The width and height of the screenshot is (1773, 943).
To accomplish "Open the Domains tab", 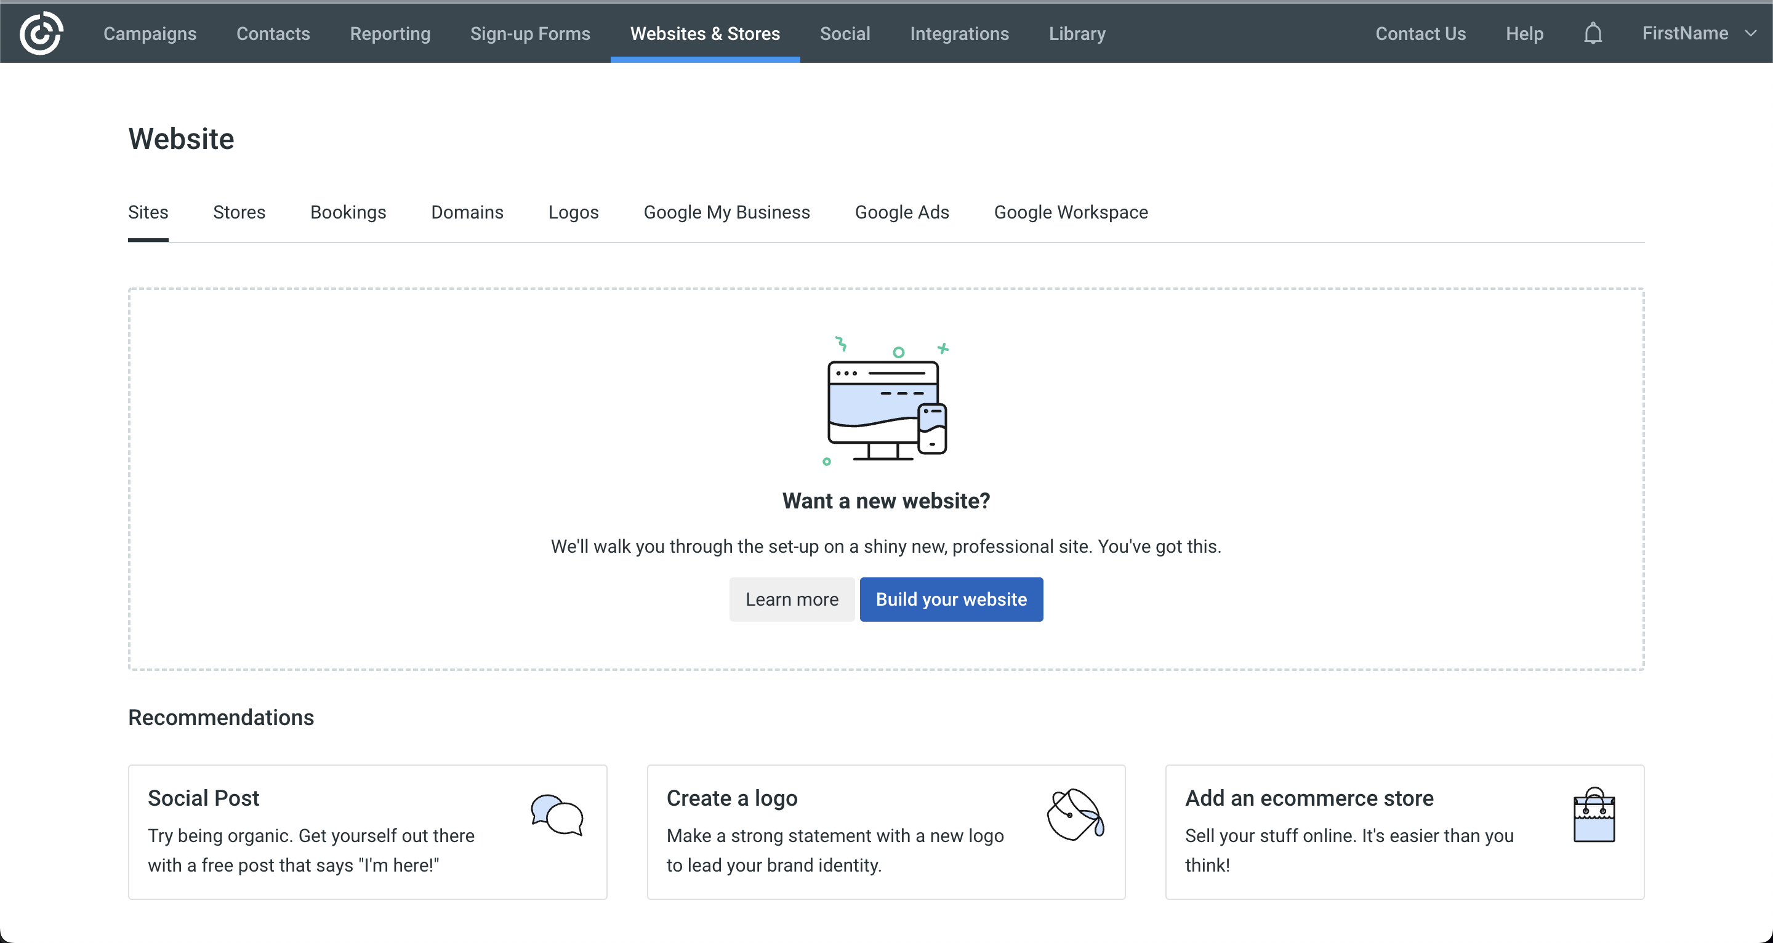I will pos(467,212).
